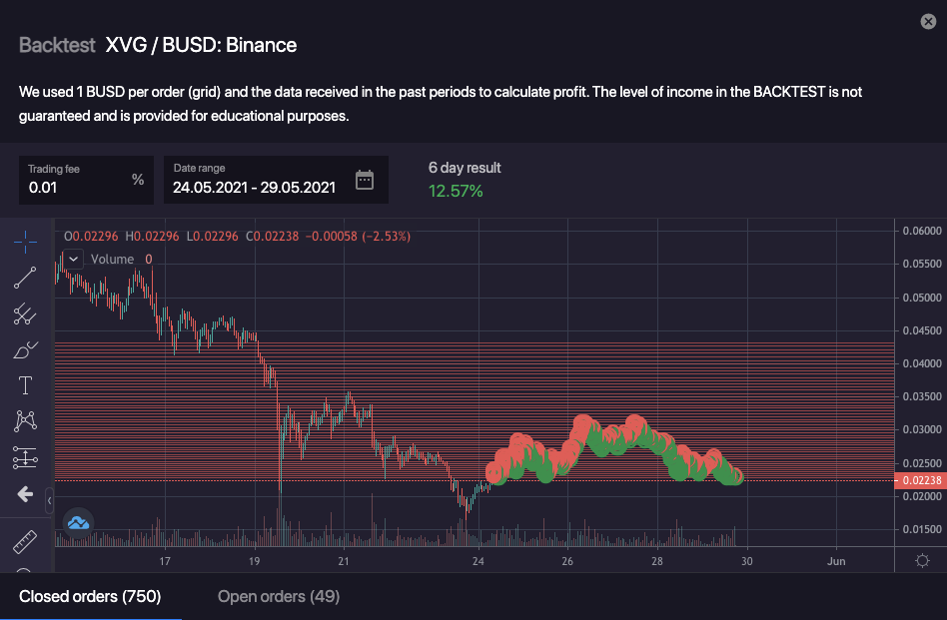Screen dimensions: 947x620
Task: Pick the pitchfork drawing tool
Action: 26,314
